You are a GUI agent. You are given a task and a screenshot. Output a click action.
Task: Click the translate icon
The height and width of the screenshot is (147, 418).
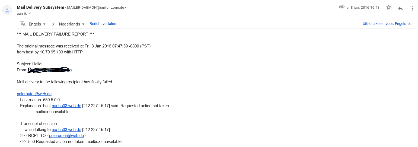(23, 24)
